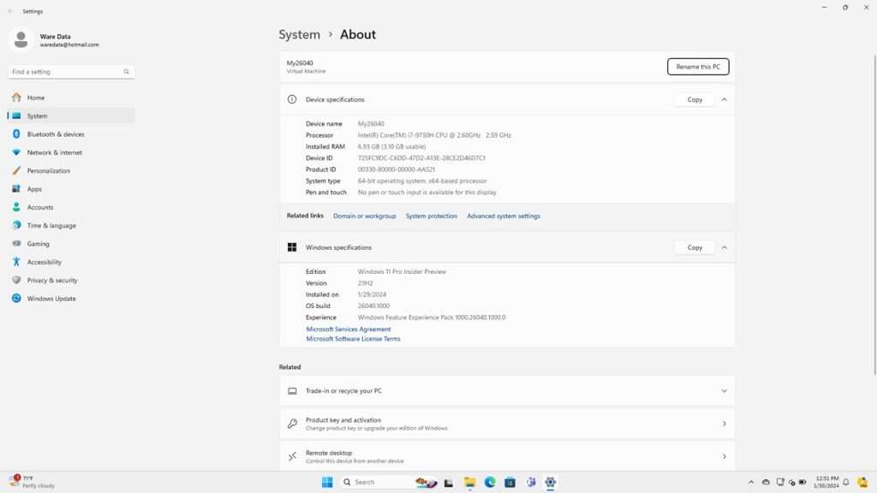The height and width of the screenshot is (493, 877).
Task: Open the notifications bell in taskbar
Action: click(x=846, y=483)
